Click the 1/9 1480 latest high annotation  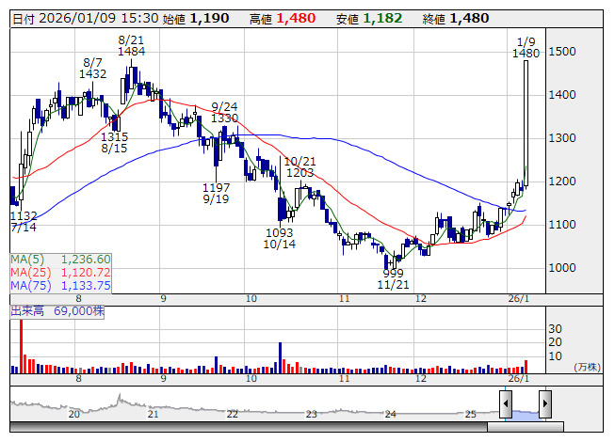point(526,47)
